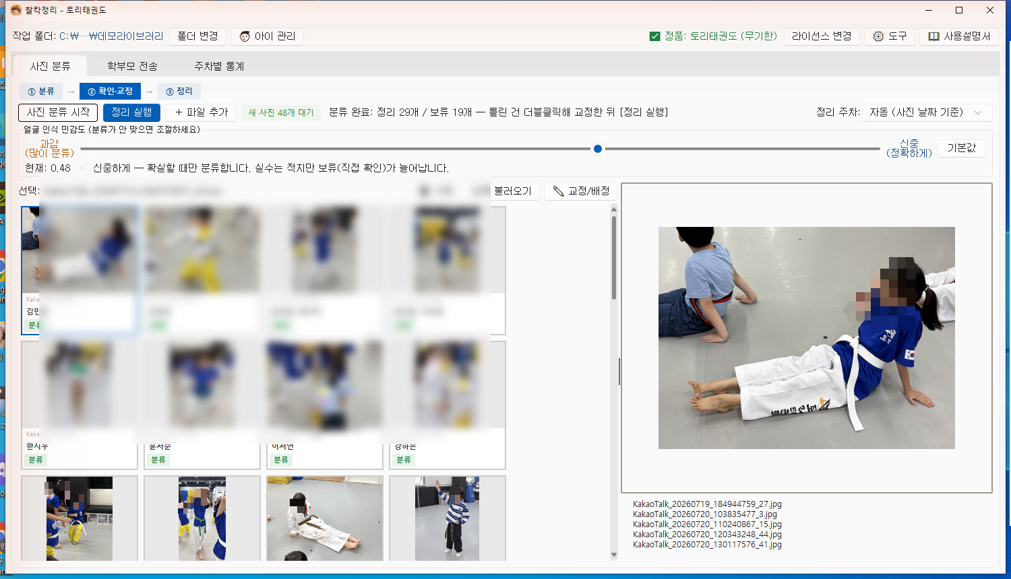The height and width of the screenshot is (579, 1011).
Task: Click the scrollbar down arrow of photo list
Action: pyautogui.click(x=613, y=555)
